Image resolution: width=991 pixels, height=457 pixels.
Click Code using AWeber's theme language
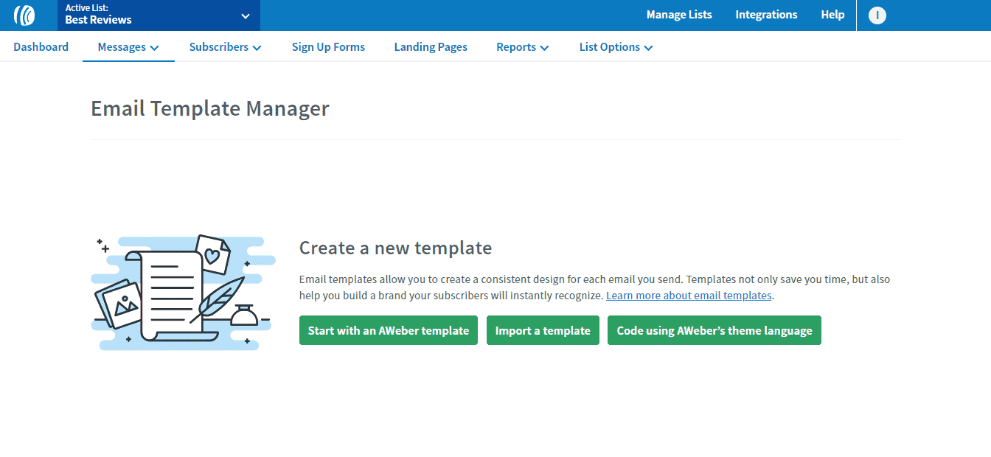714,330
